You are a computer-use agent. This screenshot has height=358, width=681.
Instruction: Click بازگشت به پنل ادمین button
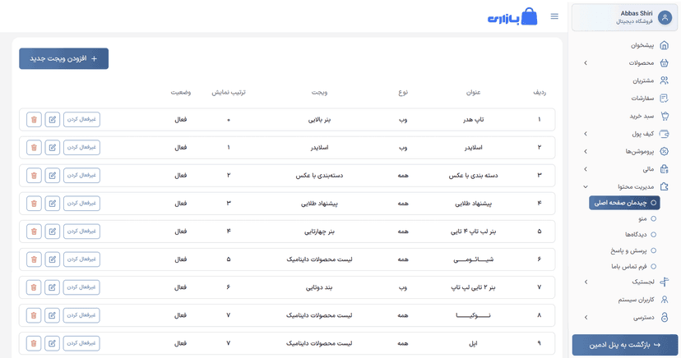625,345
